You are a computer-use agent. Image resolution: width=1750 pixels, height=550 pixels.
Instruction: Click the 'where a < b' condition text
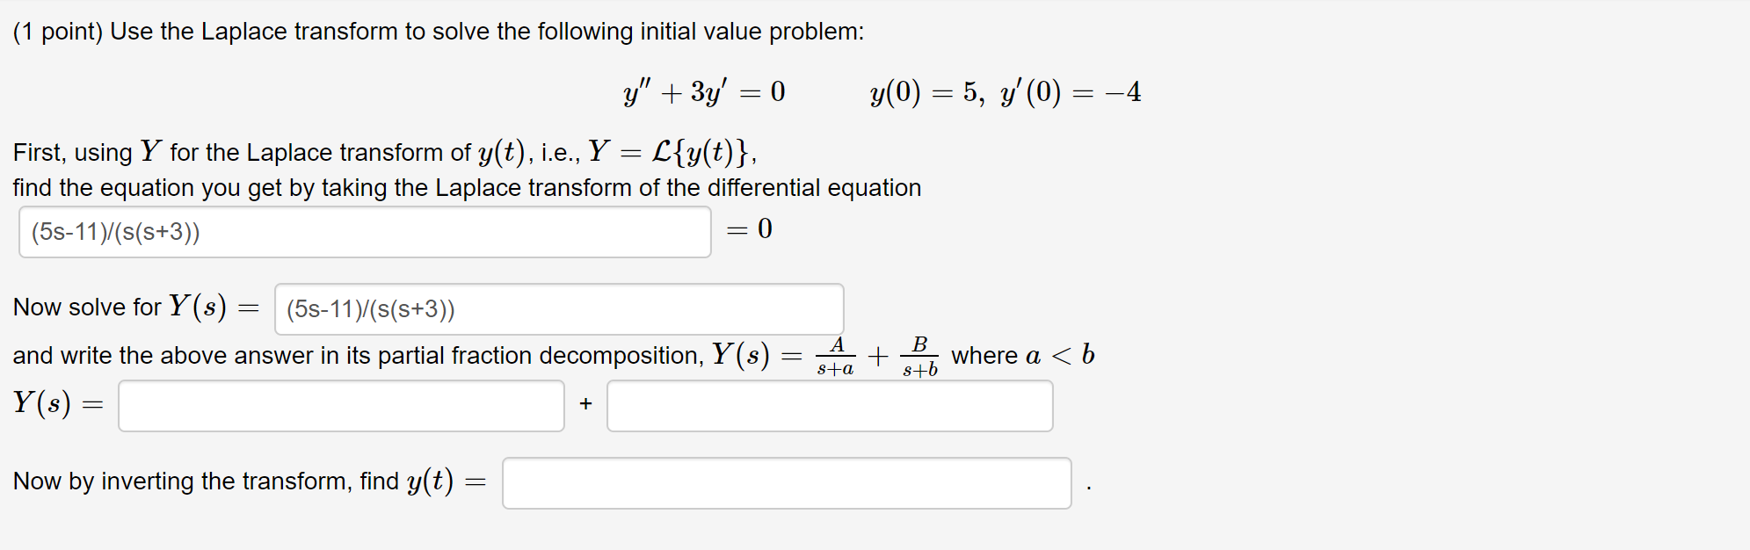tap(1023, 355)
